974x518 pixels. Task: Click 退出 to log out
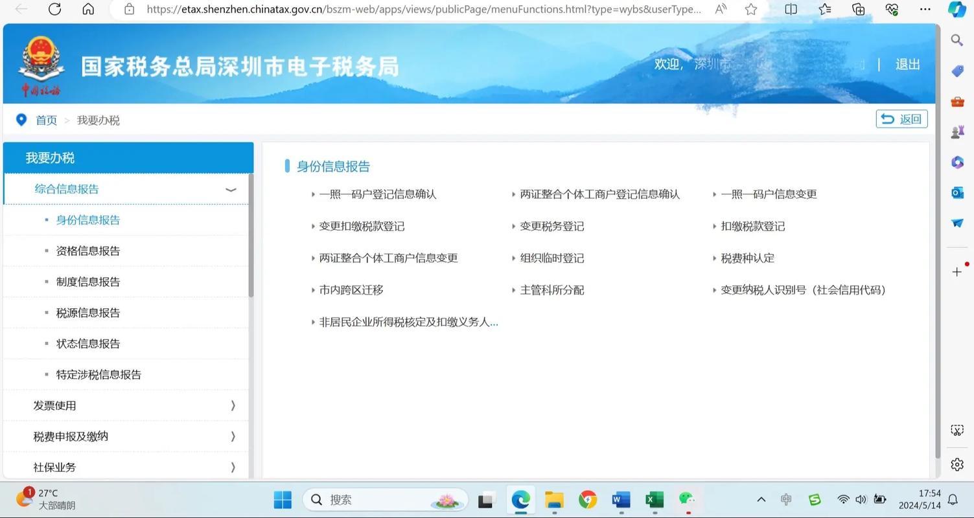(907, 64)
